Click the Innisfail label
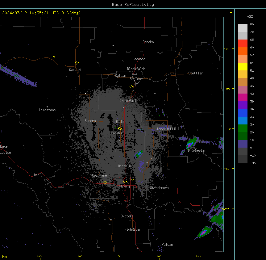Screen dimensions: 266x260 (x=128, y=101)
